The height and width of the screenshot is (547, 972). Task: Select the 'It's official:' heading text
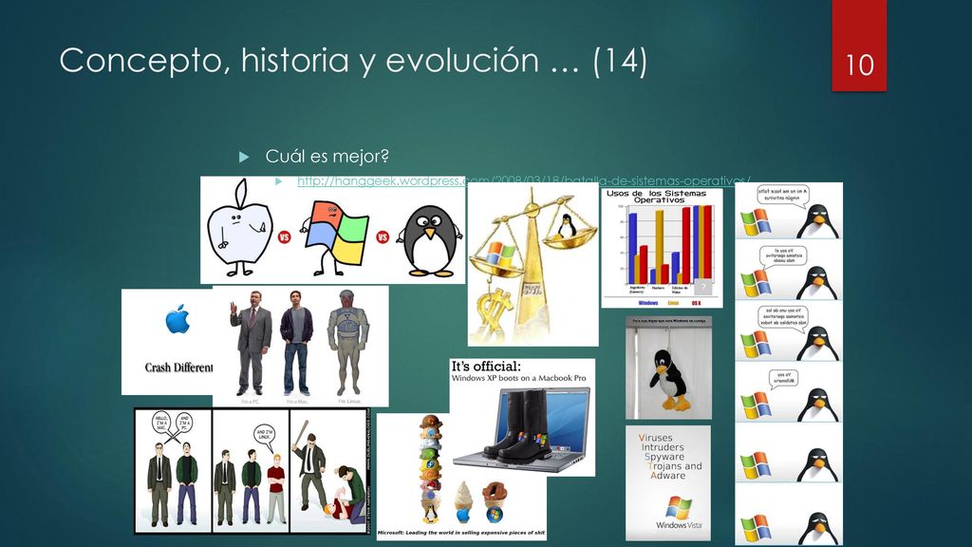pyautogui.click(x=486, y=366)
